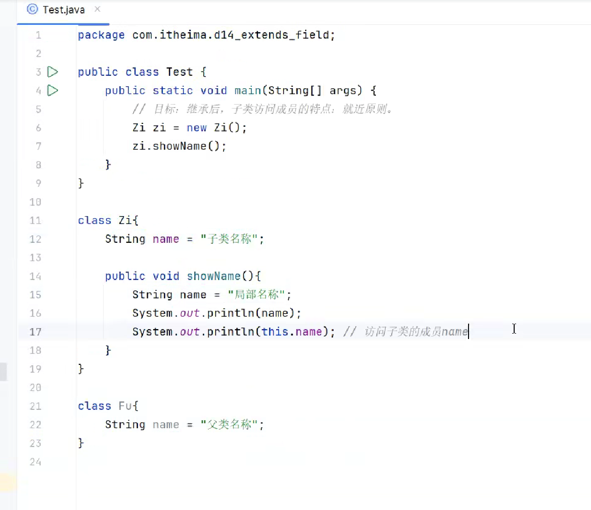Click 'String[] args' in main's parameters
Screen dimensions: 591x510
[x=312, y=90]
